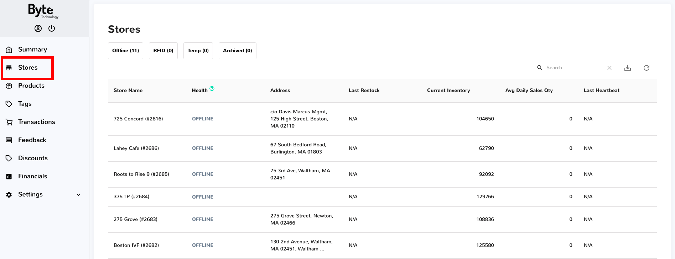Viewport: 675px width, 259px height.
Task: Click the Discounts tag icon
Action: click(9, 158)
